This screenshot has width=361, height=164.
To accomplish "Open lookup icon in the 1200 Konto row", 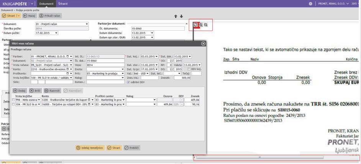I will pyautogui.click(x=89, y=100).
